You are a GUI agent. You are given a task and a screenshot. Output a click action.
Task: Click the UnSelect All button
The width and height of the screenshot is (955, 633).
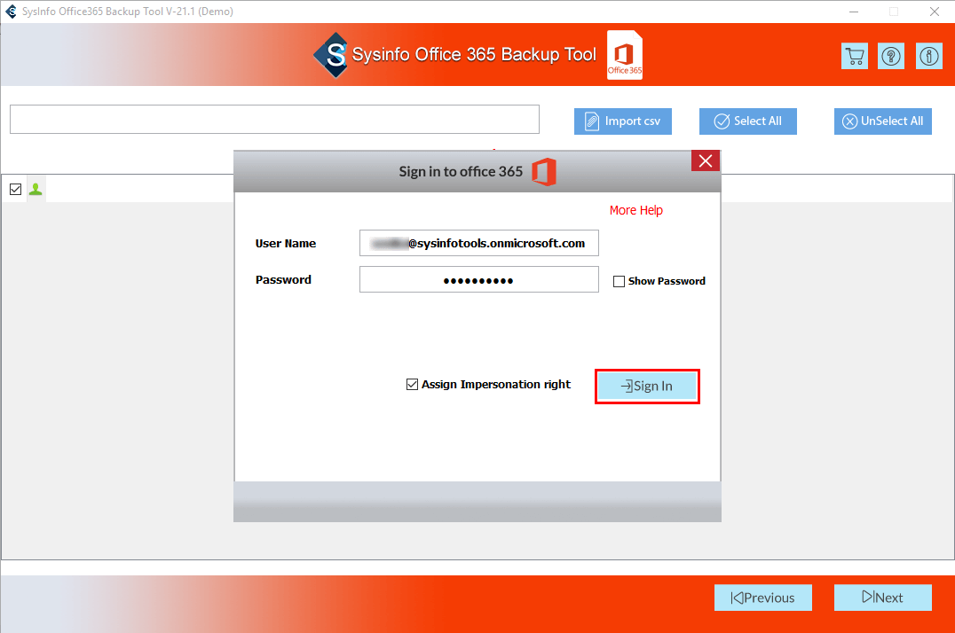882,121
